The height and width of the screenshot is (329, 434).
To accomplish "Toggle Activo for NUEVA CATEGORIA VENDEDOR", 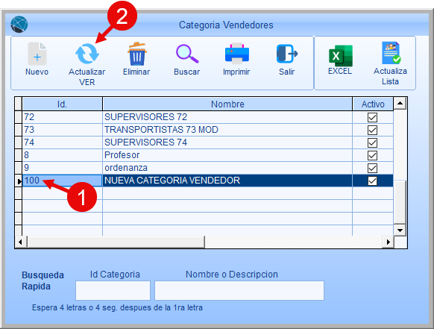I will coord(372,181).
